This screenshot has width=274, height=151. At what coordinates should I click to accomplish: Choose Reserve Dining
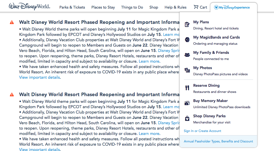(206, 86)
